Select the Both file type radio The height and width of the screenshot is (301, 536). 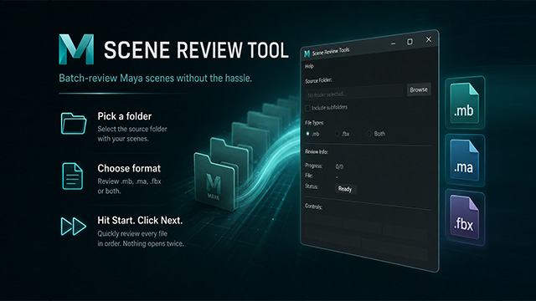[368, 134]
